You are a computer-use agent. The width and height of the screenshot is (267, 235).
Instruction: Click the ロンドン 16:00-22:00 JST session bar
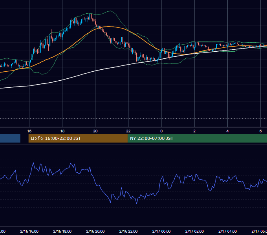(x=78, y=138)
